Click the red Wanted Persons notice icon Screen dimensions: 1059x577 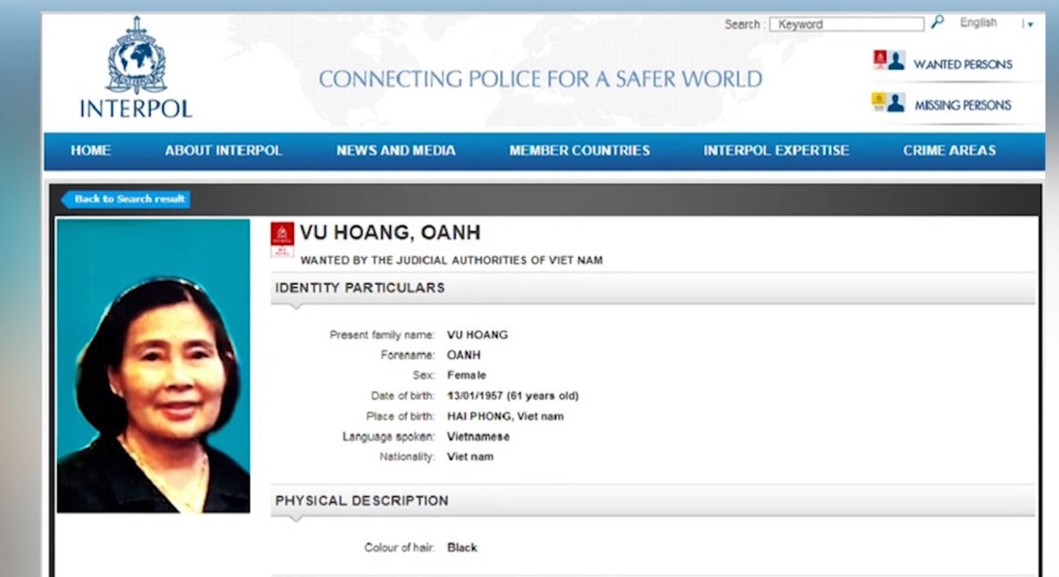pos(880,60)
